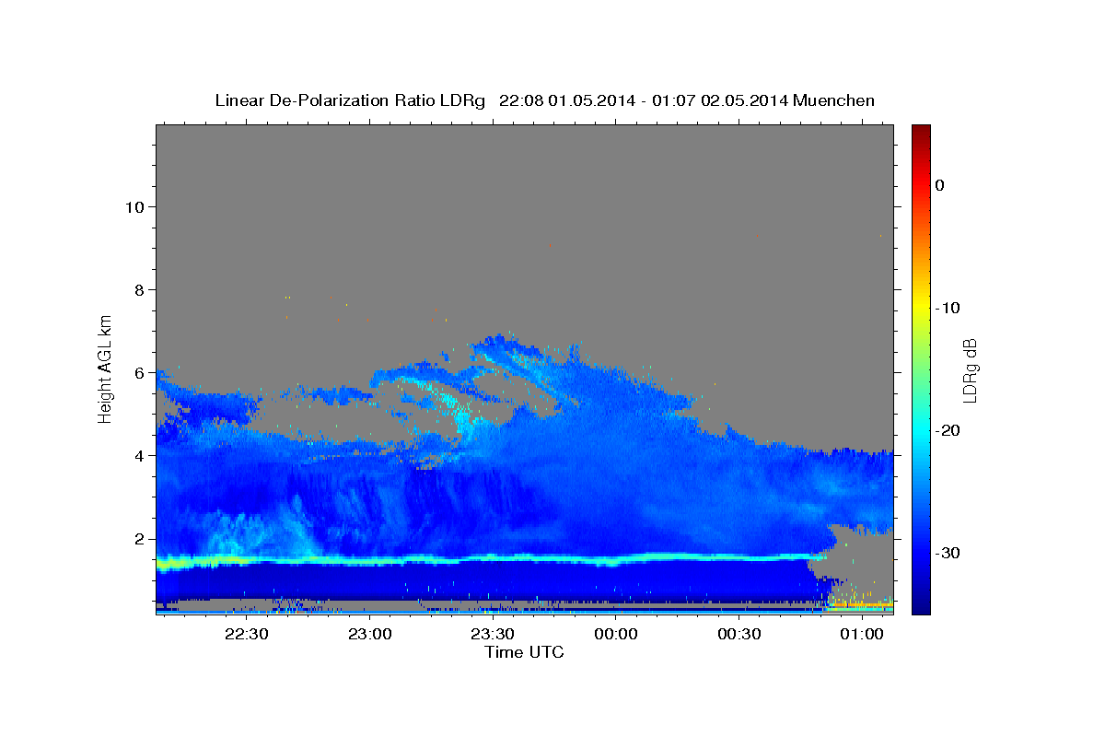Click the dark red top of the colorbar
The image size is (1105, 737).
click(x=921, y=132)
